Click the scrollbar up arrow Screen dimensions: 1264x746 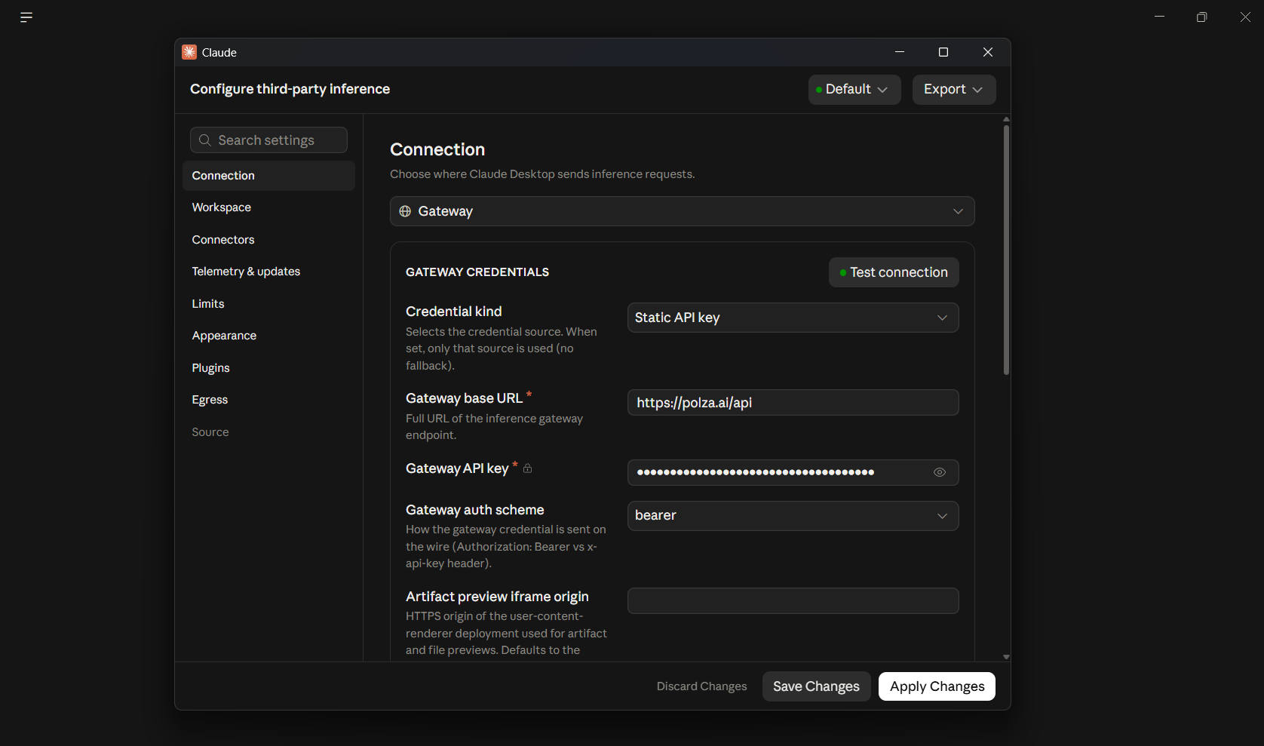click(1006, 119)
